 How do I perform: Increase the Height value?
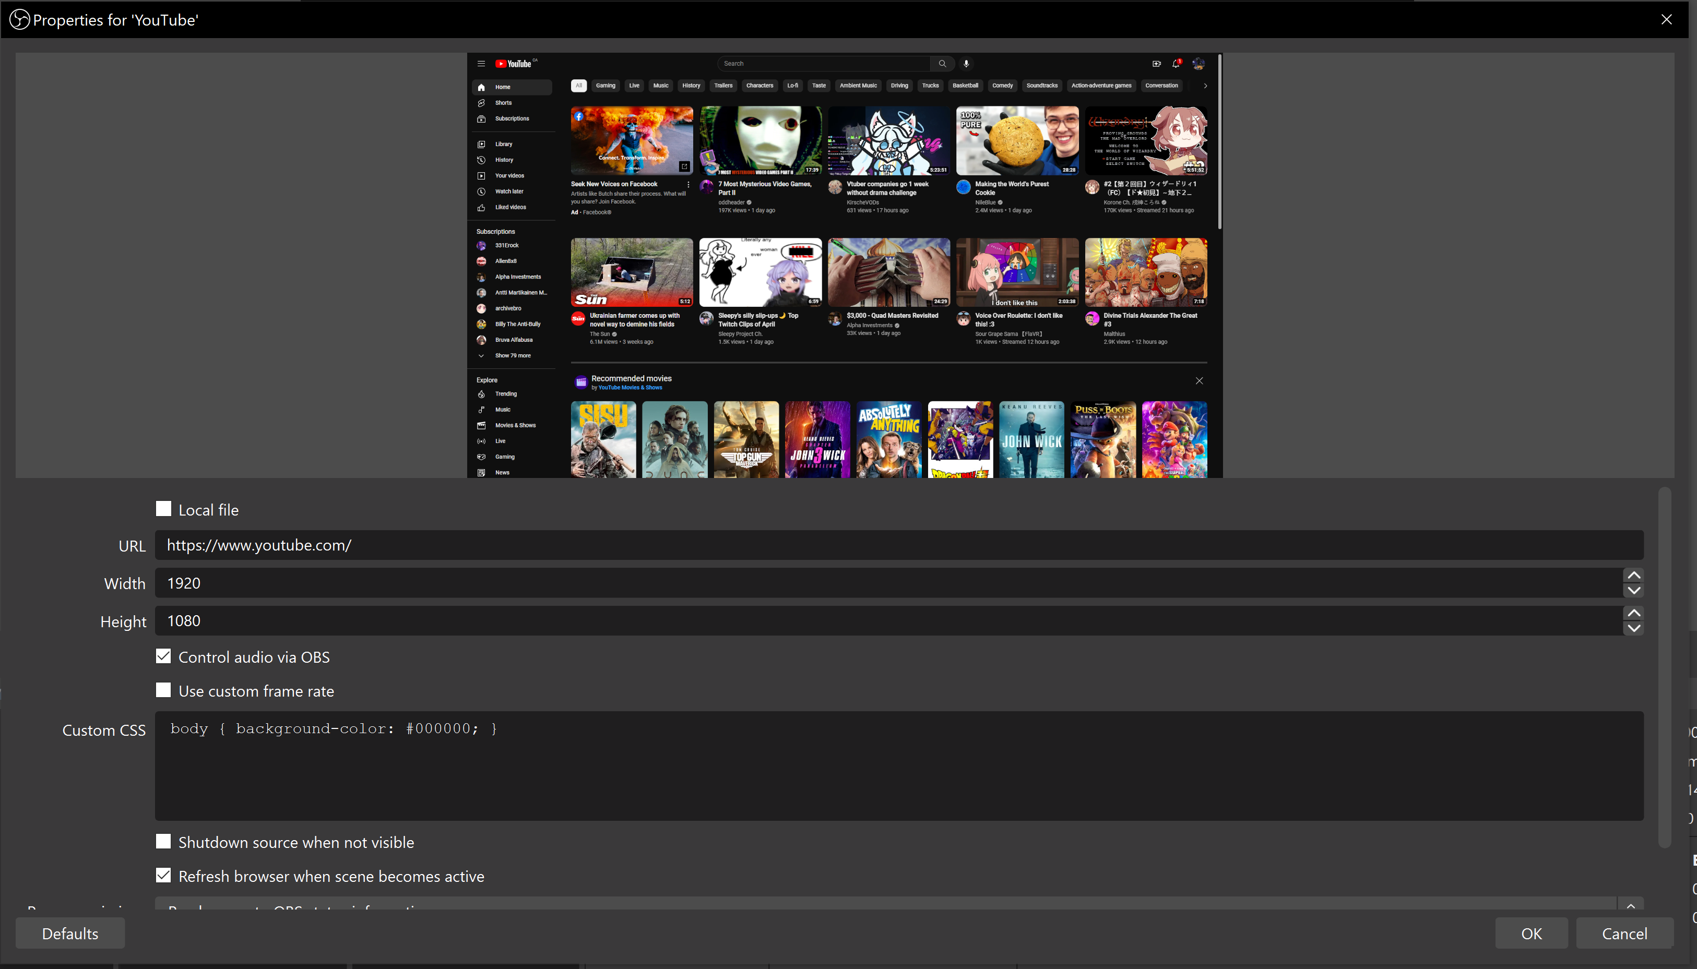[1634, 614]
